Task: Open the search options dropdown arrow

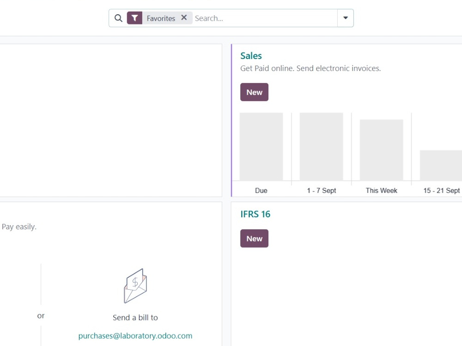Action: click(x=345, y=18)
